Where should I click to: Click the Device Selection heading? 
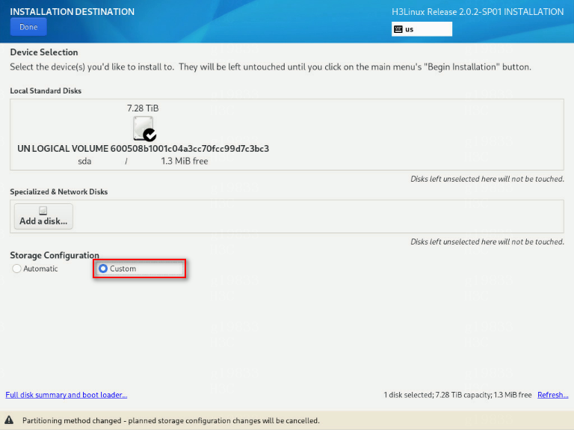pos(44,52)
